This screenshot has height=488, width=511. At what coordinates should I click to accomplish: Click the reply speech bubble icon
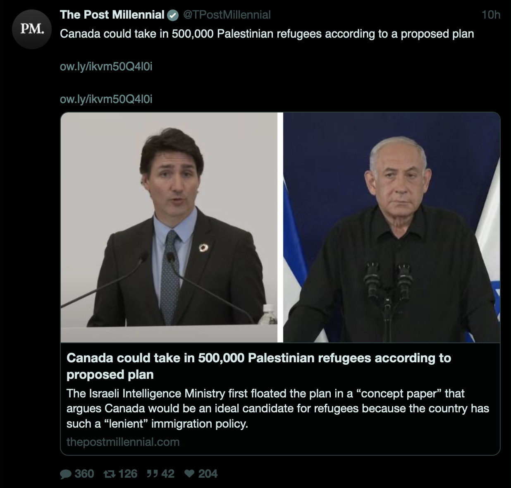pyautogui.click(x=66, y=474)
